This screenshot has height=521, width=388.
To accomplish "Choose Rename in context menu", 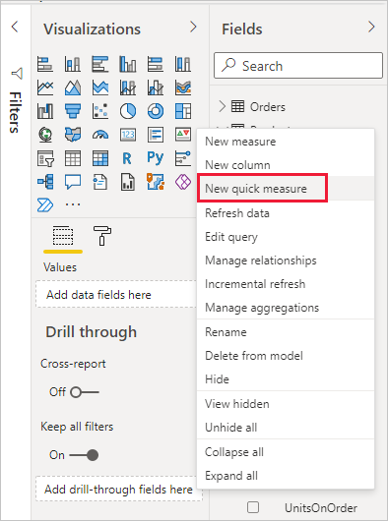I will point(286,332).
